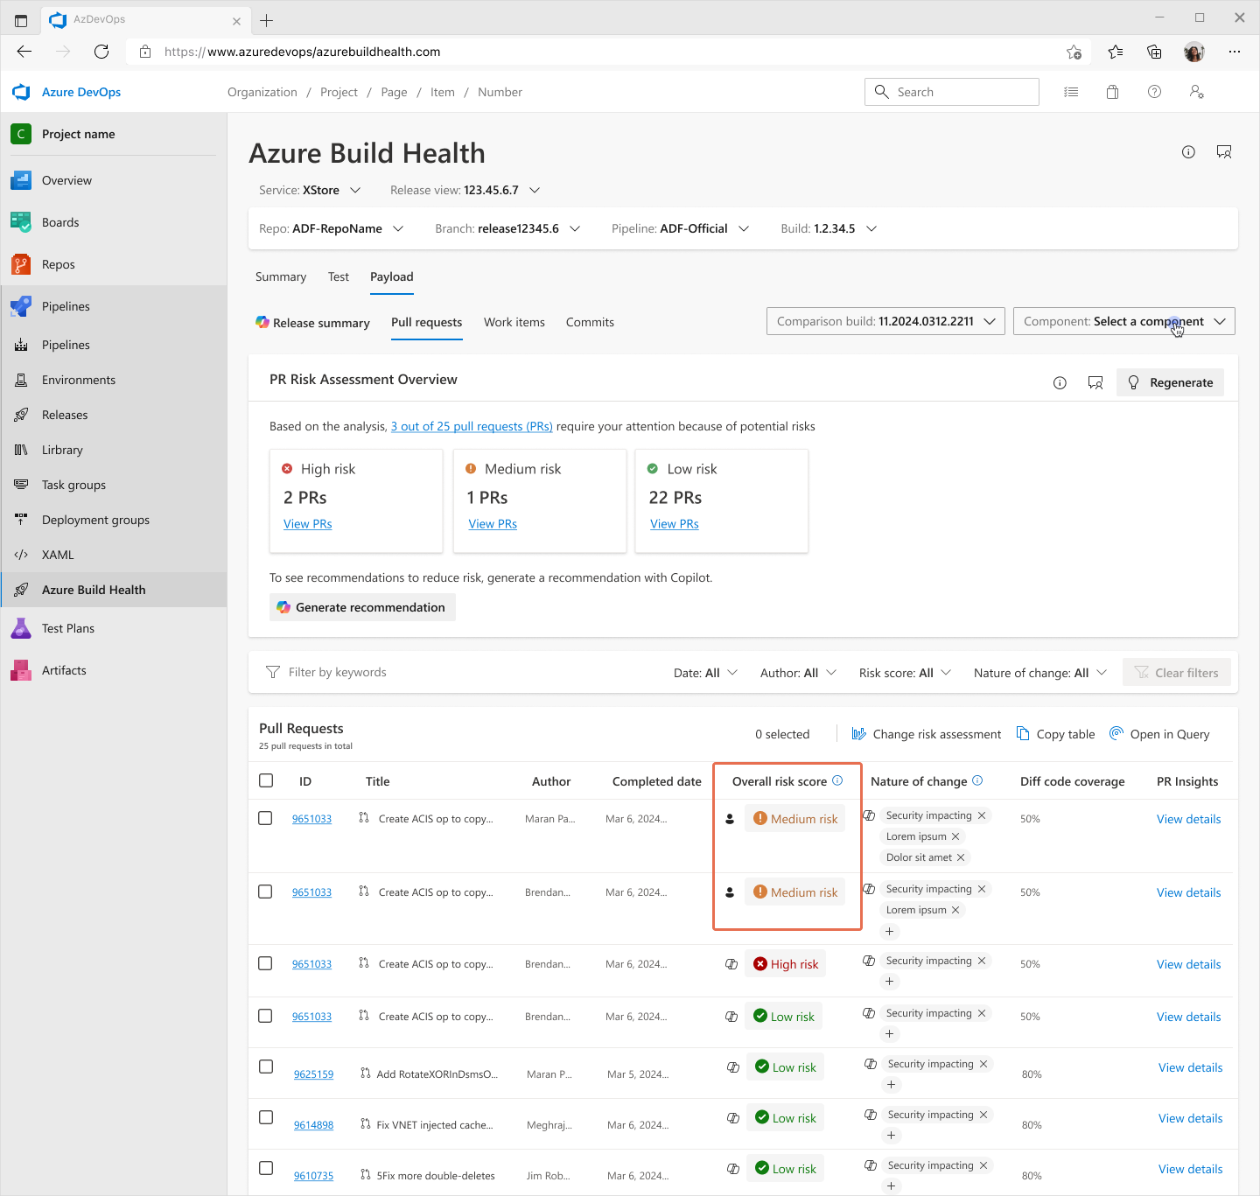This screenshot has height=1196, width=1260.
Task: Open Releases in the sidebar
Action: coord(114,415)
